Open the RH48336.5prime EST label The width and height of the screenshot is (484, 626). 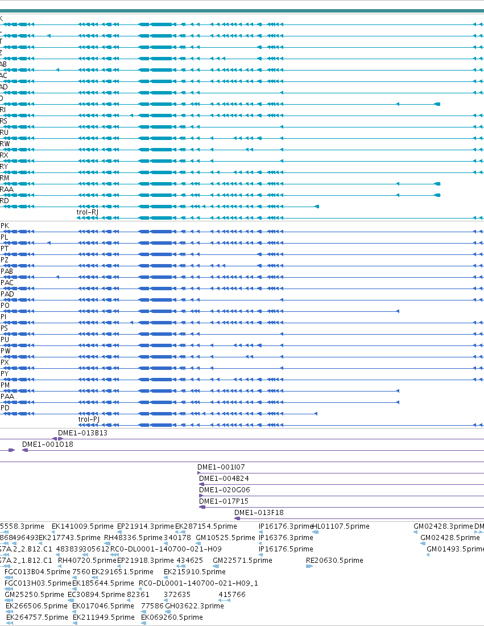point(133,538)
